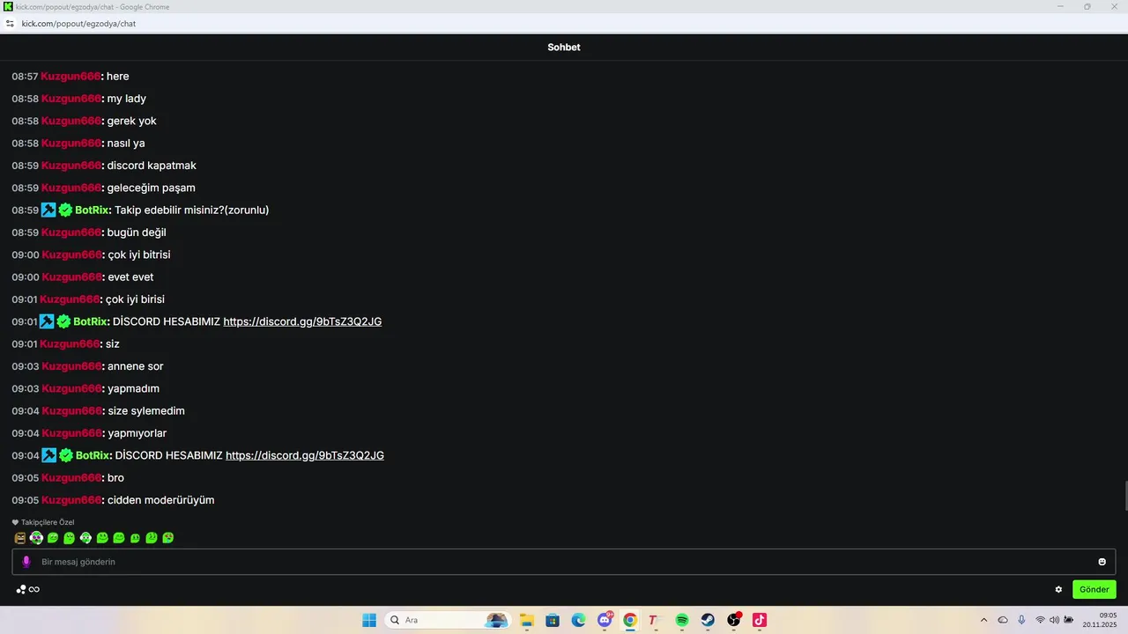Viewport: 1128px width, 634px height.
Task: Click the message 'annene sor'
Action: click(136, 366)
